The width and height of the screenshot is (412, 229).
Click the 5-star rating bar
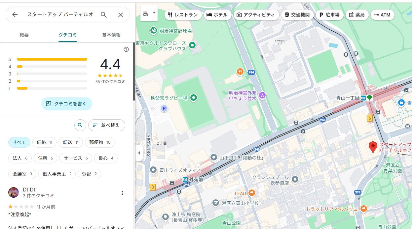tap(52, 59)
